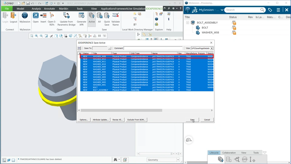Open the File menu
Image resolution: width=291 pixels, height=164 pixels.
tap(7, 9)
